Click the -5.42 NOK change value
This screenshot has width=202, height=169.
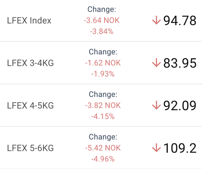(x=103, y=148)
